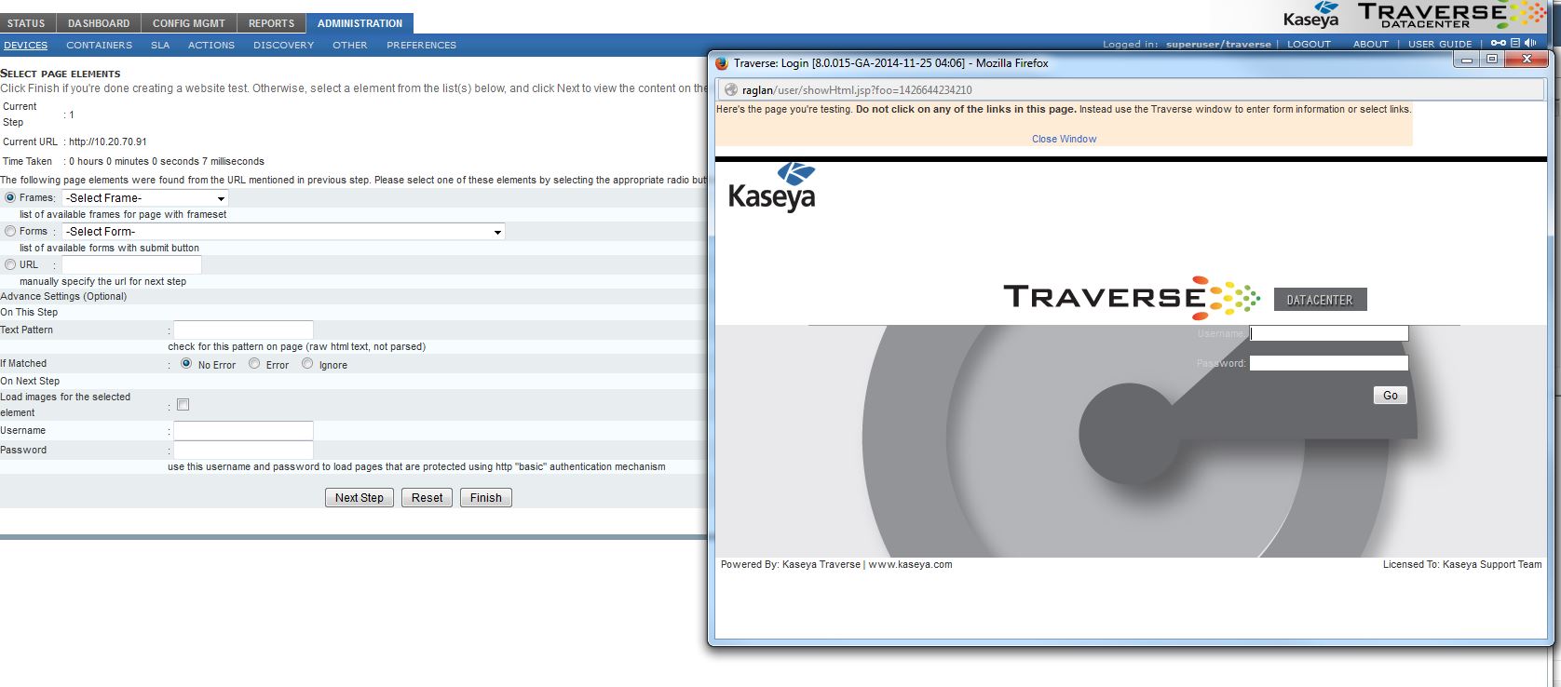Go to Containers submenu

[99, 45]
